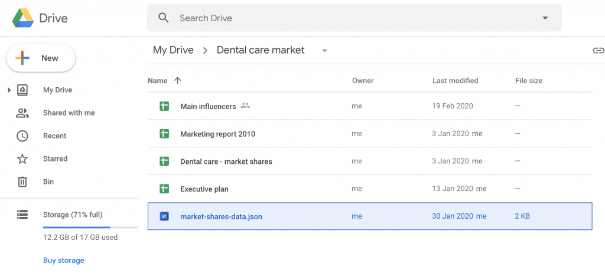Click the Buy storage link
The image size is (605, 280).
pos(64,261)
